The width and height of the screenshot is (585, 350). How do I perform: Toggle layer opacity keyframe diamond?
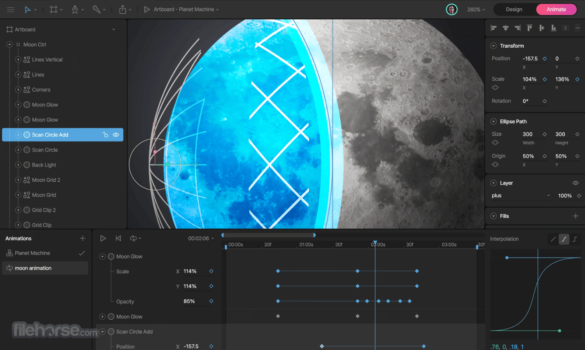(x=579, y=196)
